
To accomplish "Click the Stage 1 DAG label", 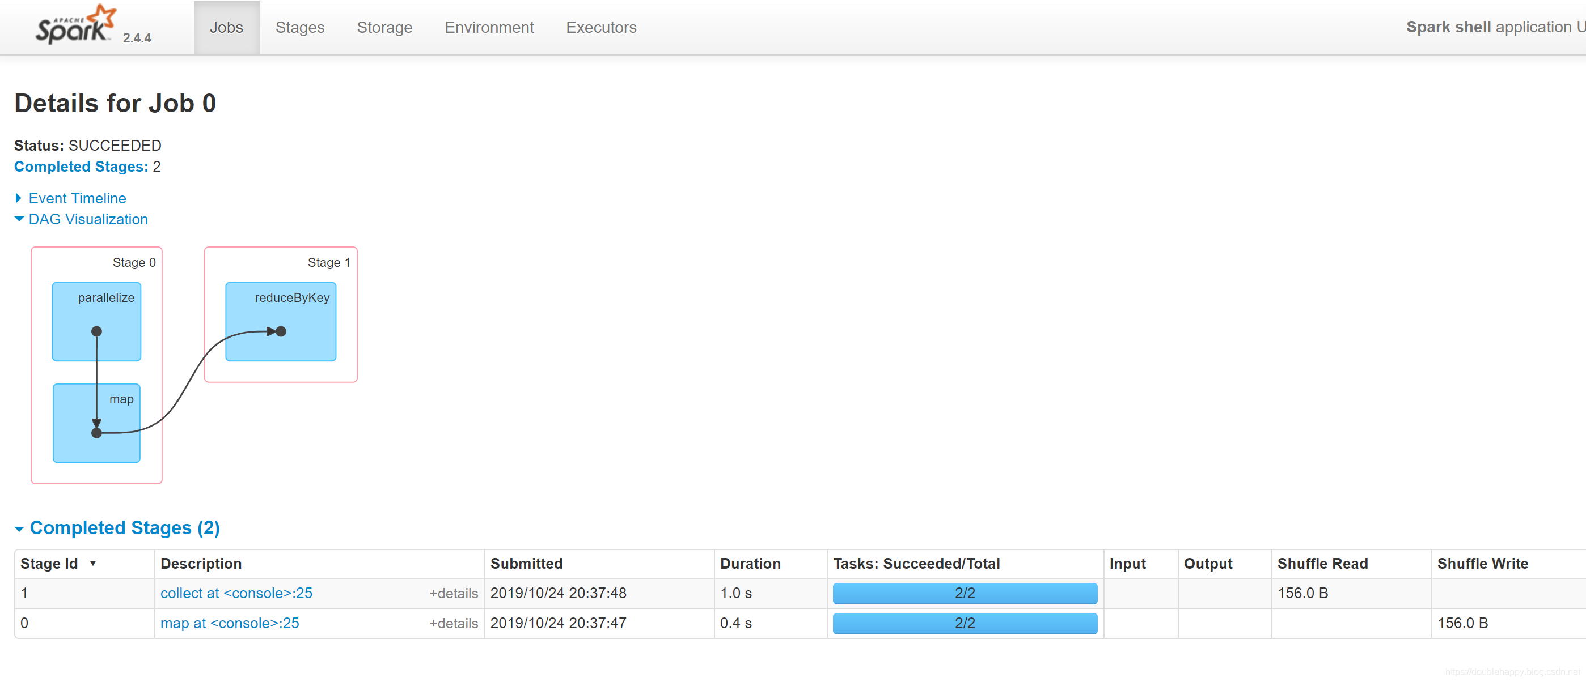I will click(328, 263).
